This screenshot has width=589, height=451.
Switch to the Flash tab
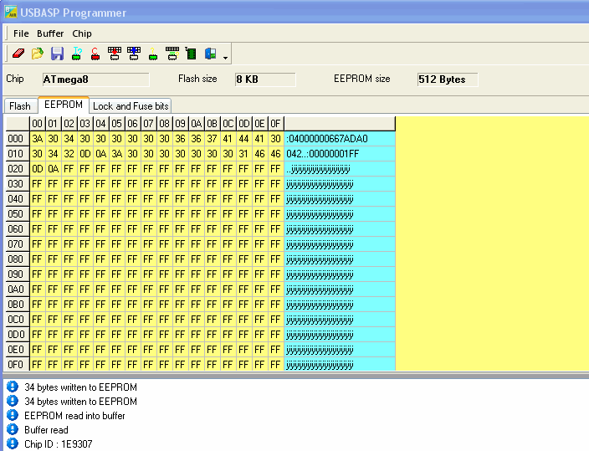(20, 106)
